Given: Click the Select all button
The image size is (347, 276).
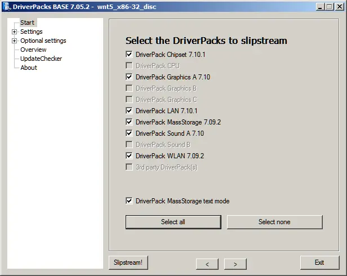Looking at the screenshot, I should point(173,222).
